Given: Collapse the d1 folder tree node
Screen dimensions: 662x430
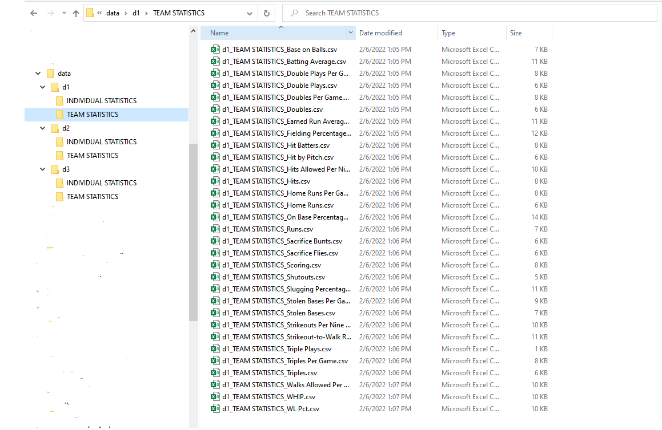Looking at the screenshot, I should (43, 87).
